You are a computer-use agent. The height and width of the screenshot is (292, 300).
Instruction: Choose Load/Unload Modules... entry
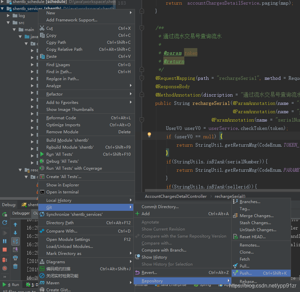coord(86,246)
